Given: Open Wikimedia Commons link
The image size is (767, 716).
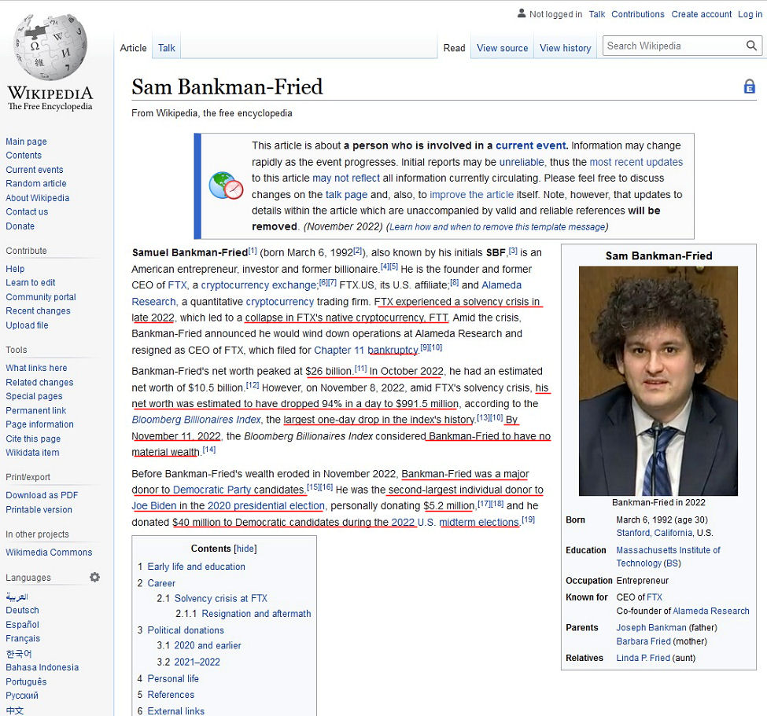Looking at the screenshot, I should [49, 553].
